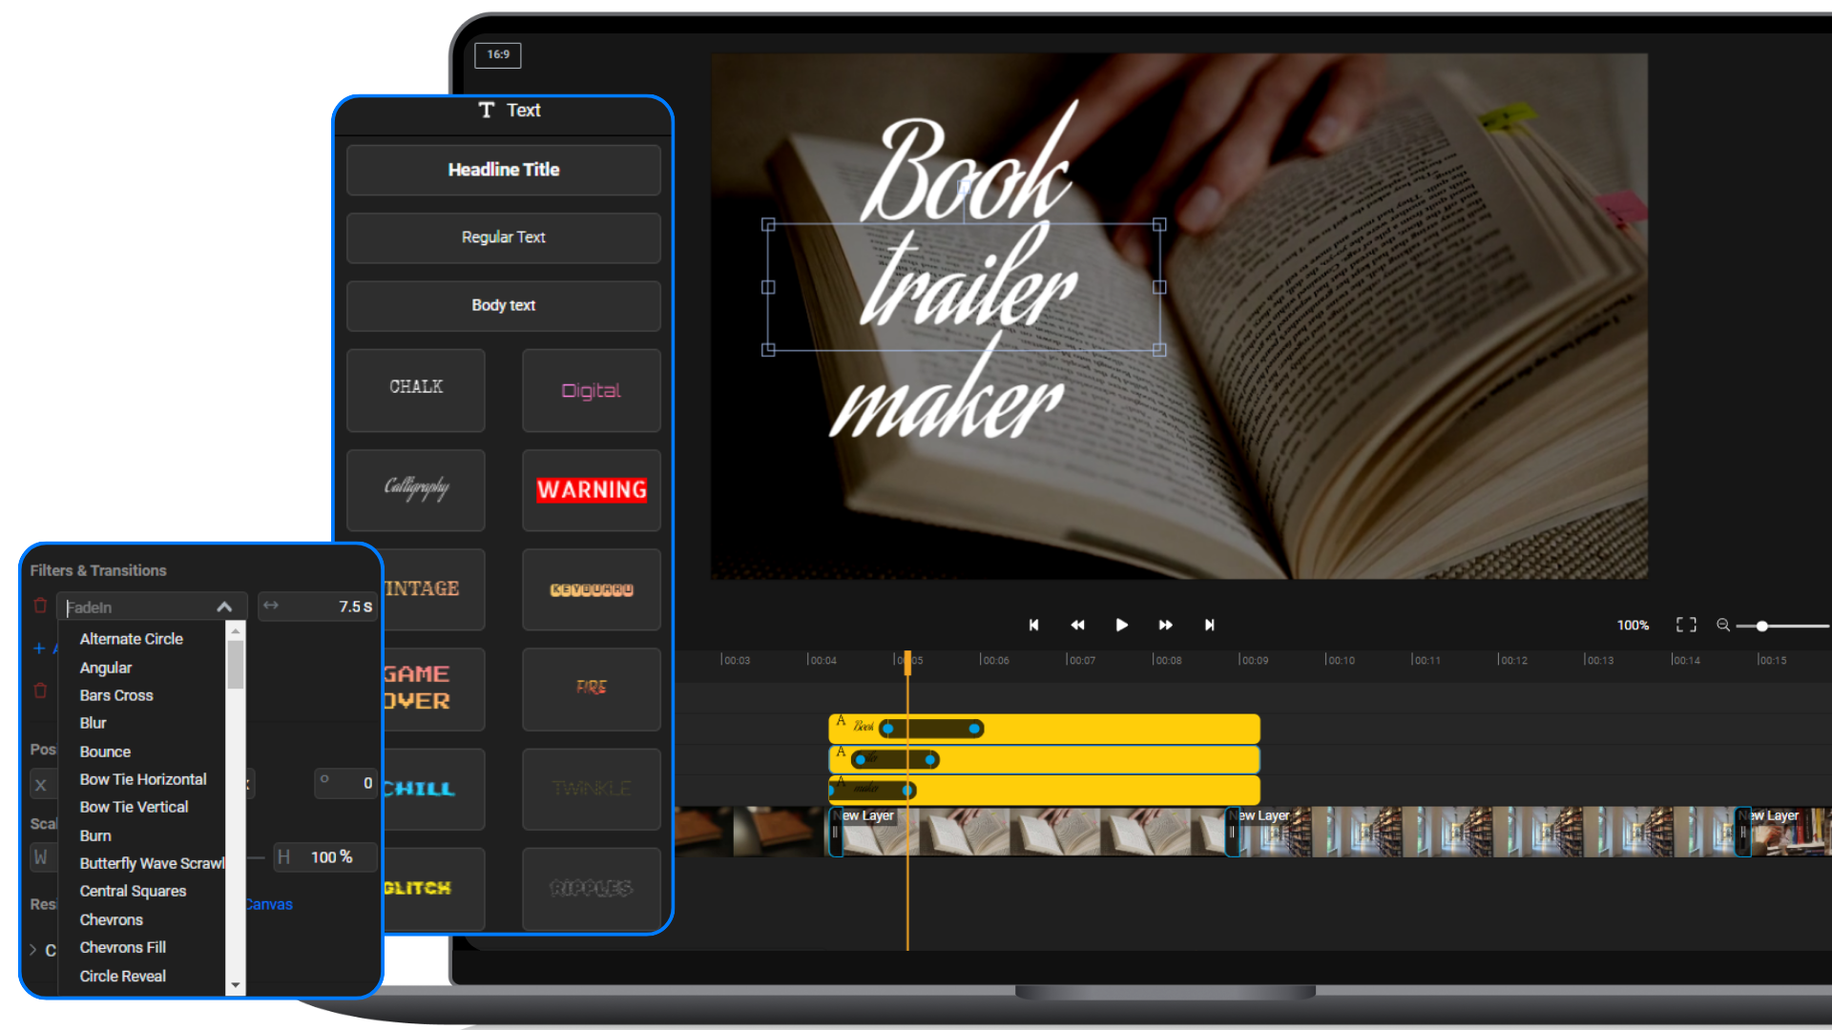Jump to the end of the timeline
The image size is (1832, 1030).
coord(1209,625)
